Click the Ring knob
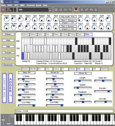 [x=101, y=27]
